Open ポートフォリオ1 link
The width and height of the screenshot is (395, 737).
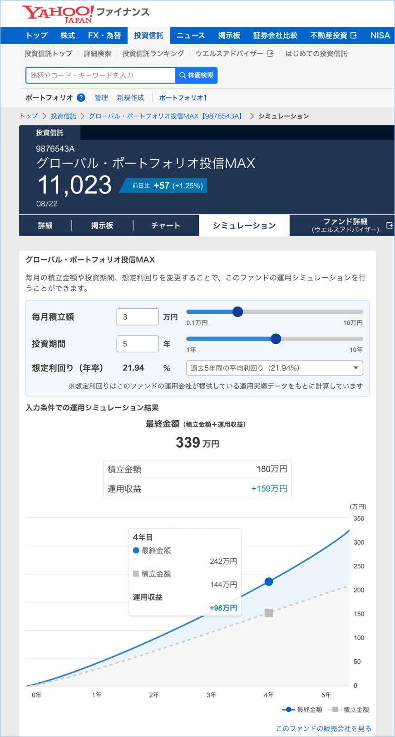pyautogui.click(x=183, y=97)
